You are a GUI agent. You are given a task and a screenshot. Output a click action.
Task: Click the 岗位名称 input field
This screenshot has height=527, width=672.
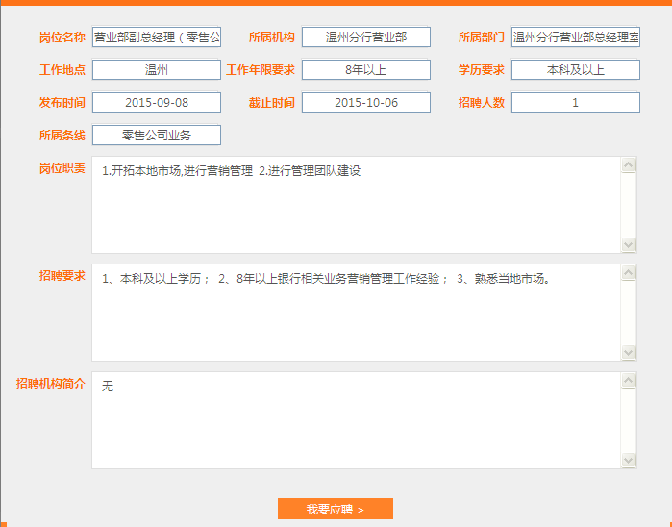[x=157, y=38]
